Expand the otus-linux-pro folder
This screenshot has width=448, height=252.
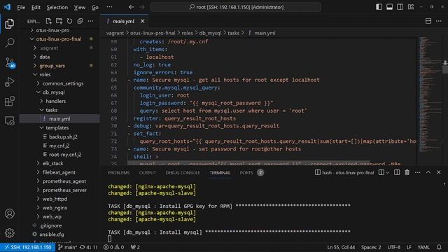31,30
